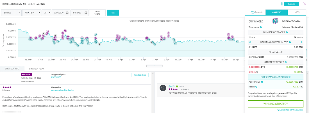The height and width of the screenshot is (113, 309).
Task: Click the '89 users' count text
Action: [x=6, y=90]
